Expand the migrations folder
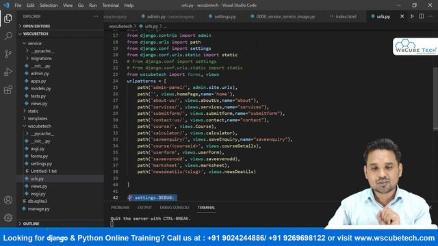The height and width of the screenshot is (246, 438). 60,58
